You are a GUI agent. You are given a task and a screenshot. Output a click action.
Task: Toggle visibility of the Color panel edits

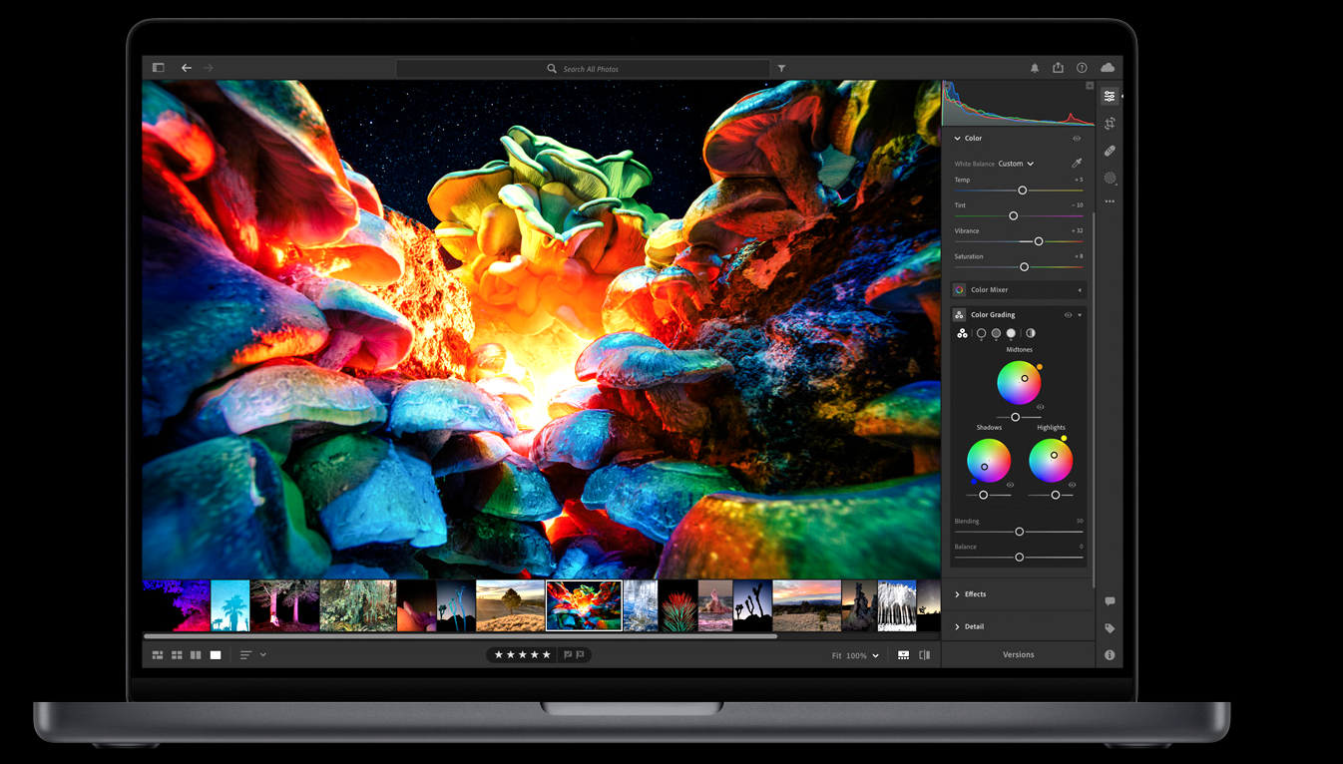point(1077,139)
